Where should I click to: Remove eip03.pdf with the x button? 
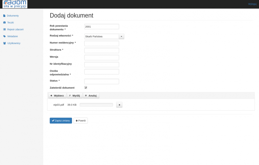(119, 105)
